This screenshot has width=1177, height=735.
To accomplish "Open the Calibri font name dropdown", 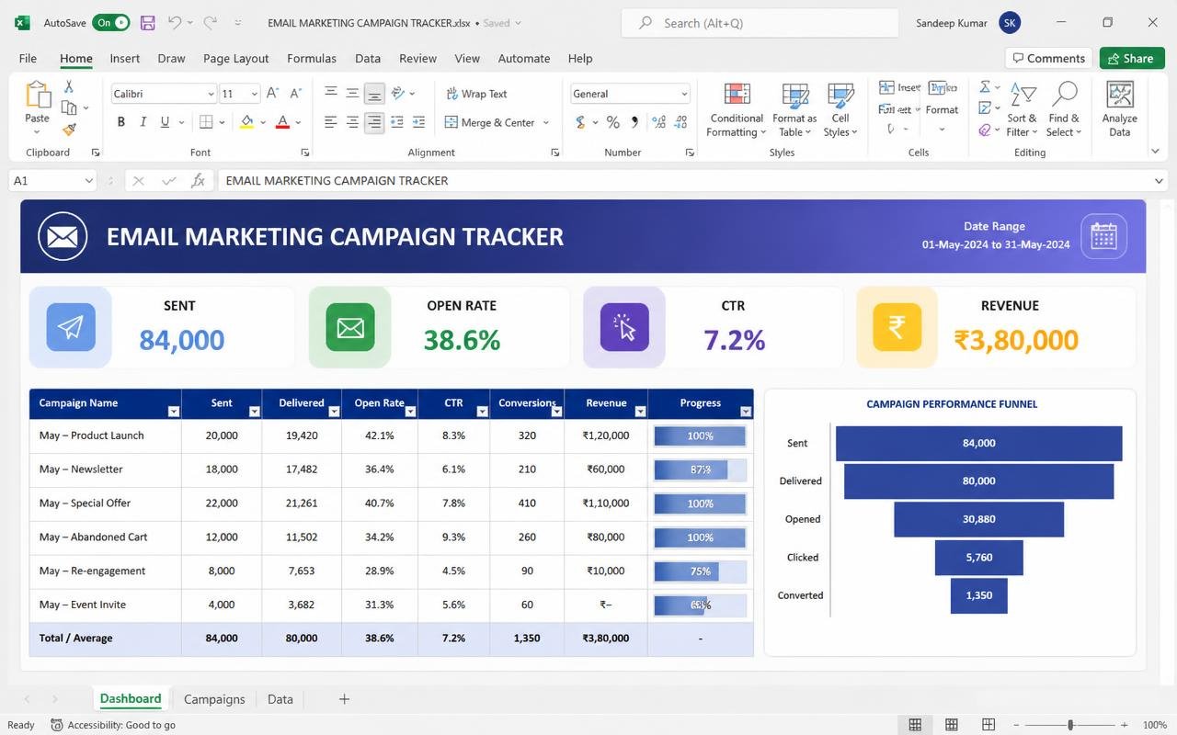I will coord(211,94).
